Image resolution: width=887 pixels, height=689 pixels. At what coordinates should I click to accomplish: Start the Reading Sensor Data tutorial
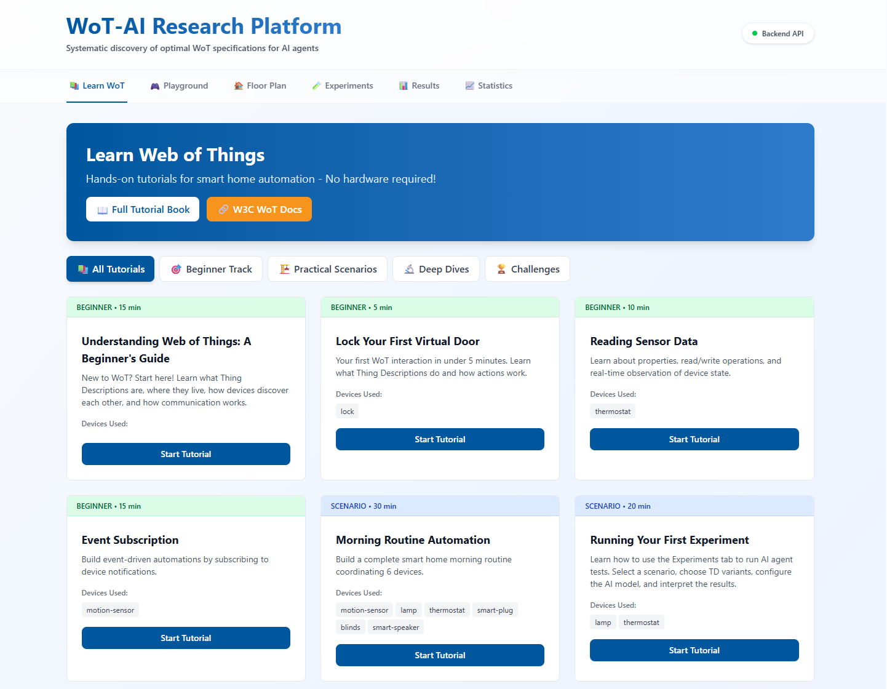coord(694,439)
